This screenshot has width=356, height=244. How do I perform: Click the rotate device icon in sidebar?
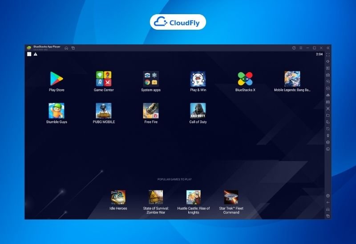(328, 122)
